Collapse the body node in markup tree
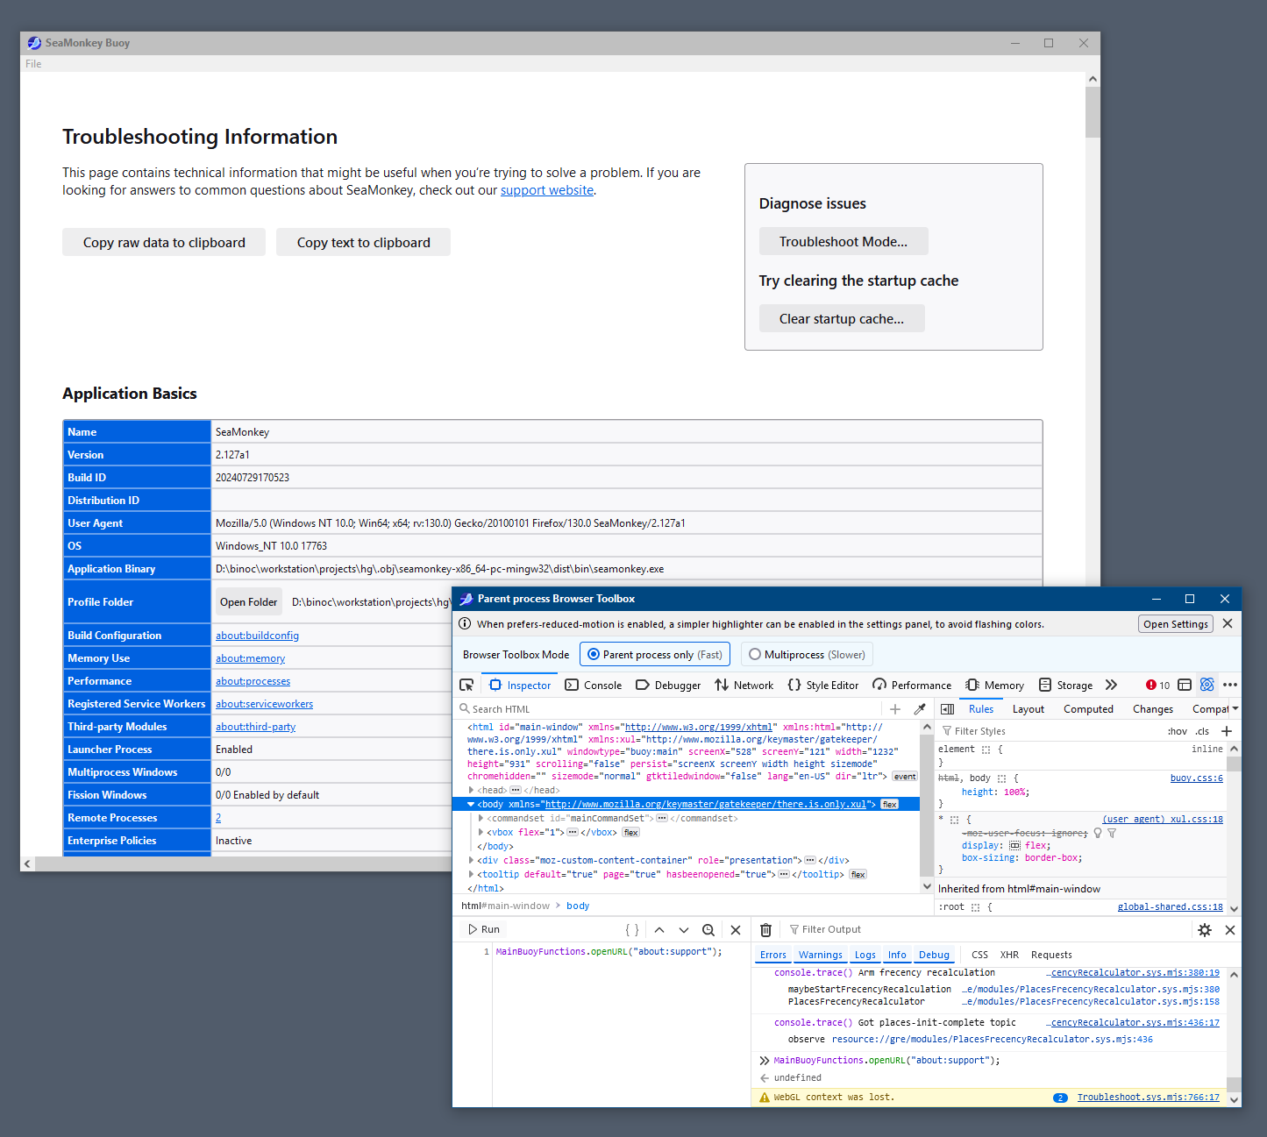The width and height of the screenshot is (1267, 1137). point(472,805)
